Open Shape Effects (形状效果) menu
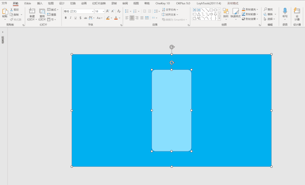Image resolution: width=305 pixels, height=185 pixels. click(250, 19)
